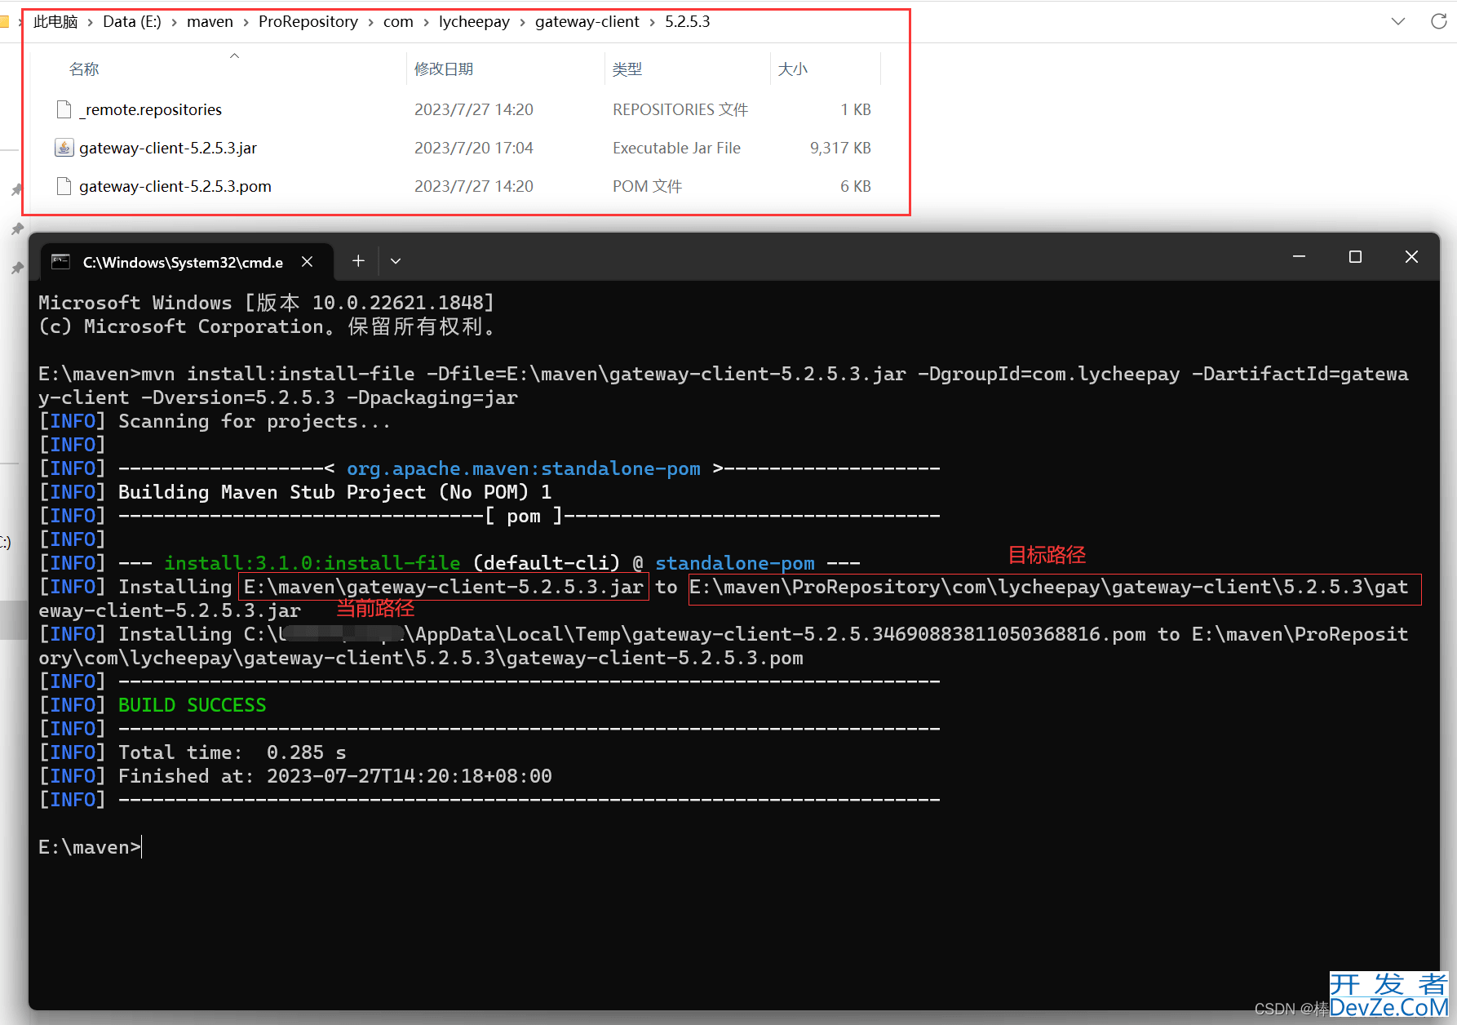The height and width of the screenshot is (1025, 1457).
Task: Sort files by 类型 column header
Action: click(627, 69)
